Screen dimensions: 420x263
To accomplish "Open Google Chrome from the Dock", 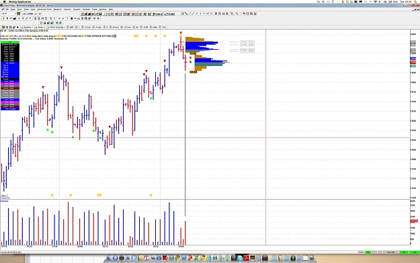I will point(178,258).
